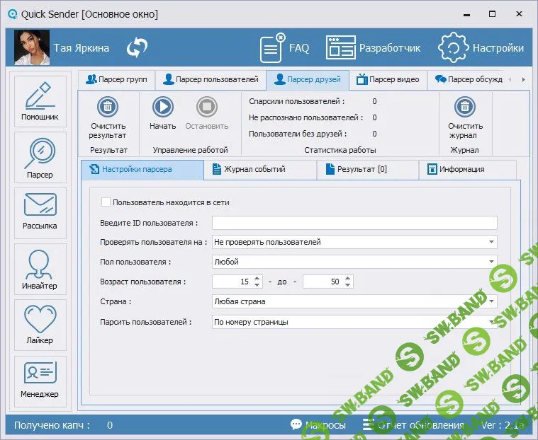The width and height of the screenshot is (538, 440).
Task: Open the Парсер sidebar section
Action: tap(40, 158)
